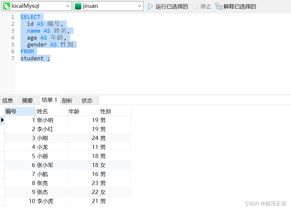Click line number 7 in the gutter
The width and height of the screenshot is (291, 209).
pos(13,58)
